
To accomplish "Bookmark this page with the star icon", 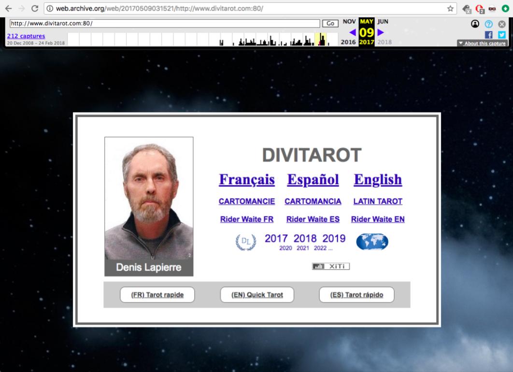I will click(450, 9).
